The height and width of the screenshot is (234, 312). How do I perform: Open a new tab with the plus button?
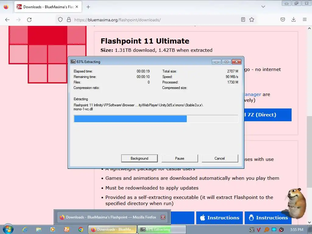click(x=88, y=7)
